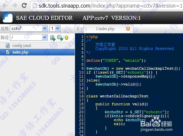Click the SAE cloud logo
This screenshot has width=183, height=136.
coord(8,18)
